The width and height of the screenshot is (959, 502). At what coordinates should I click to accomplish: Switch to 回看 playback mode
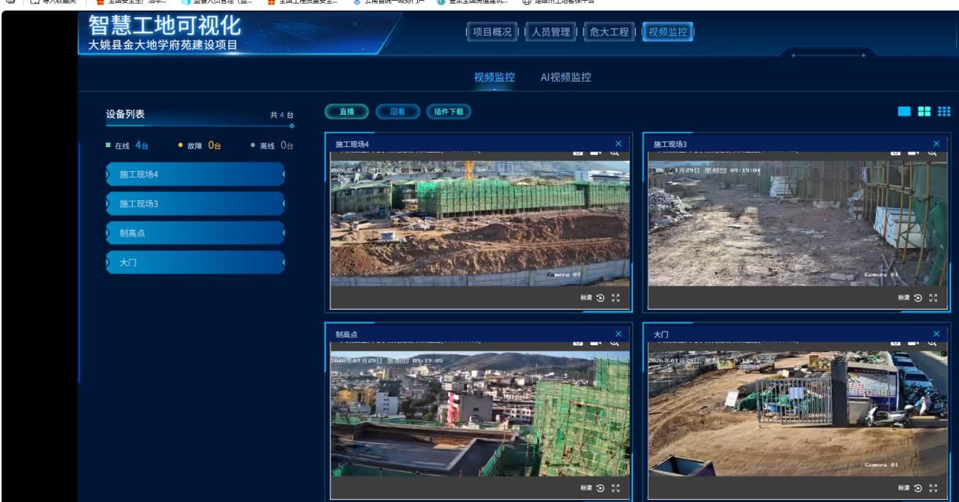(x=397, y=111)
